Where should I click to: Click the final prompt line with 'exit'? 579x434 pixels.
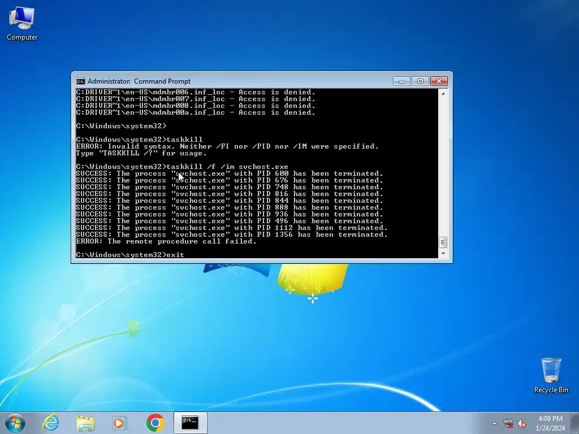pos(130,255)
